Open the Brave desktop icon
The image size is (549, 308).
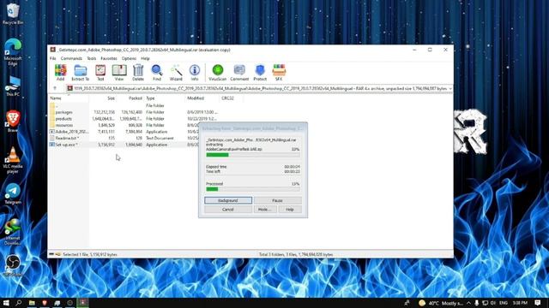13,121
